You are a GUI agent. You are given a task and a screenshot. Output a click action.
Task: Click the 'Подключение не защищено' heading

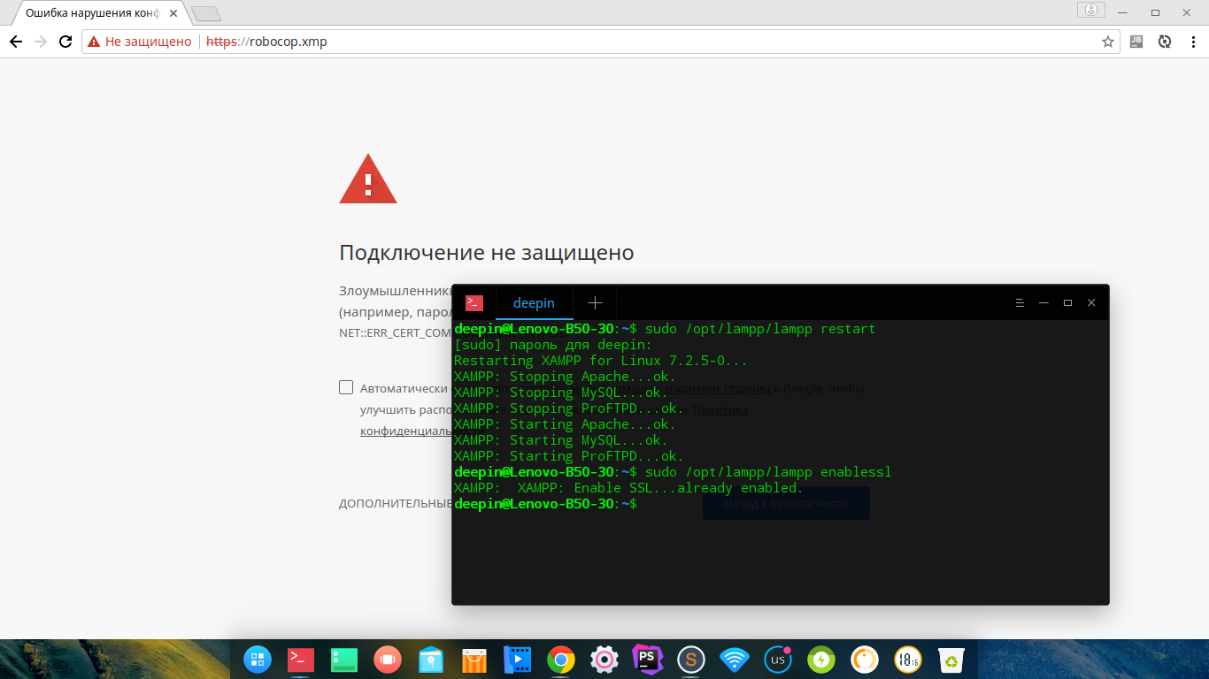pos(487,252)
